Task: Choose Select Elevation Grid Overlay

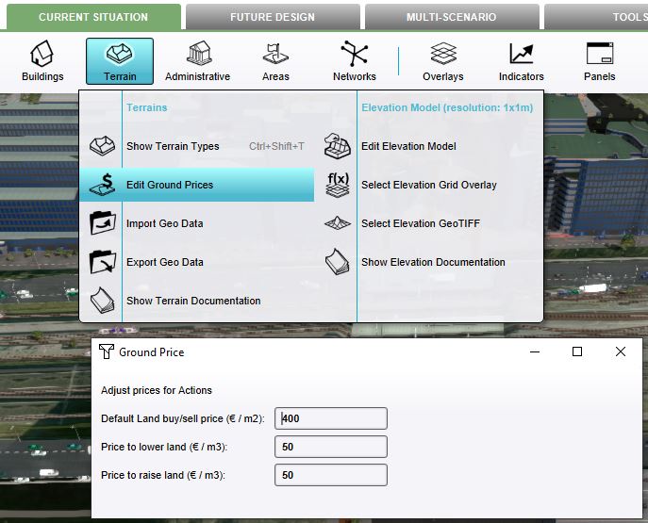Action: click(428, 185)
